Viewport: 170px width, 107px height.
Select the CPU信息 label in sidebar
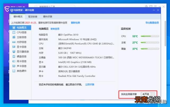(21, 32)
